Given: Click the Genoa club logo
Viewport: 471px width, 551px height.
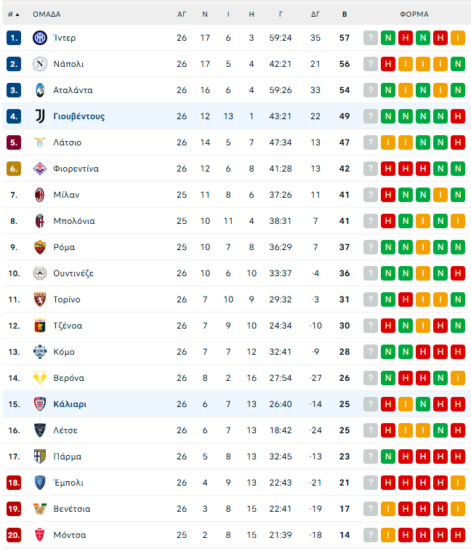Looking at the screenshot, I should (39, 326).
